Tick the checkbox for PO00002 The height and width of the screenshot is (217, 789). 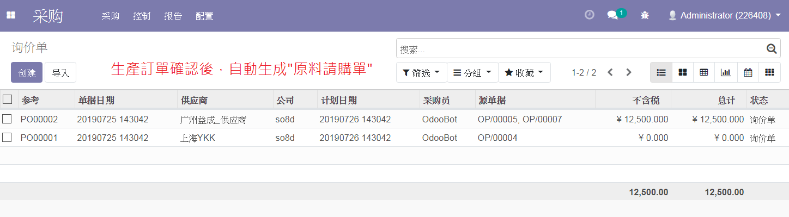pos(7,119)
